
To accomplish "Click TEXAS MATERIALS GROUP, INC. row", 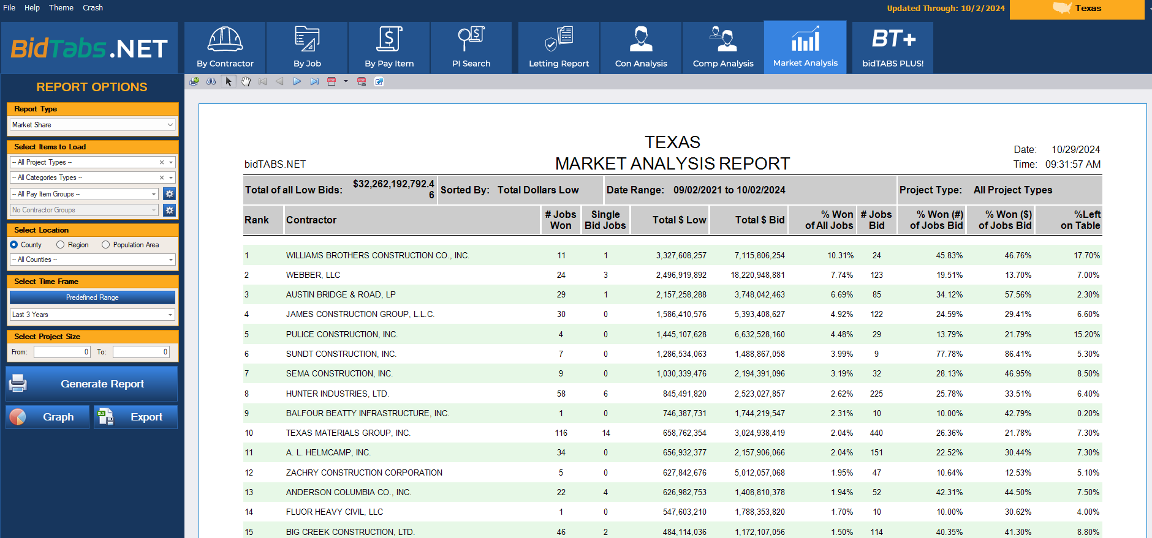I will pyautogui.click(x=672, y=433).
